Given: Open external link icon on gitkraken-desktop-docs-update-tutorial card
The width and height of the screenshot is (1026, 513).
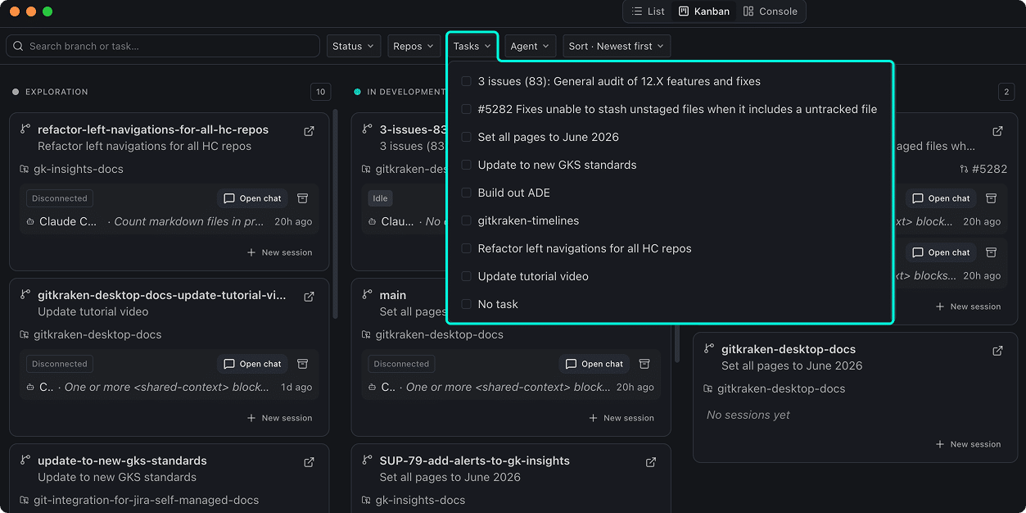Looking at the screenshot, I should pos(309,297).
